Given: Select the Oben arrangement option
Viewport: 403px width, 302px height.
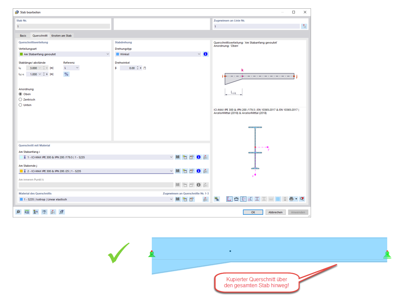Looking at the screenshot, I should pos(20,94).
